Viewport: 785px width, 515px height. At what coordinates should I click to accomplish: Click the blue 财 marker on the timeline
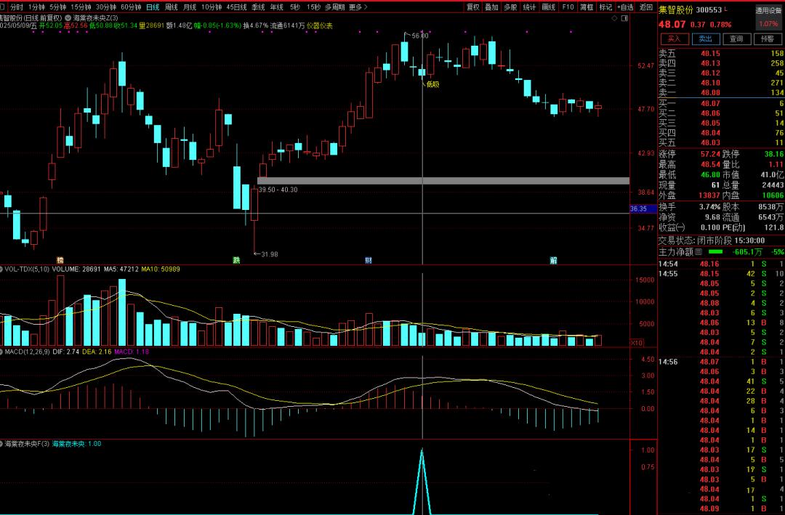click(369, 260)
